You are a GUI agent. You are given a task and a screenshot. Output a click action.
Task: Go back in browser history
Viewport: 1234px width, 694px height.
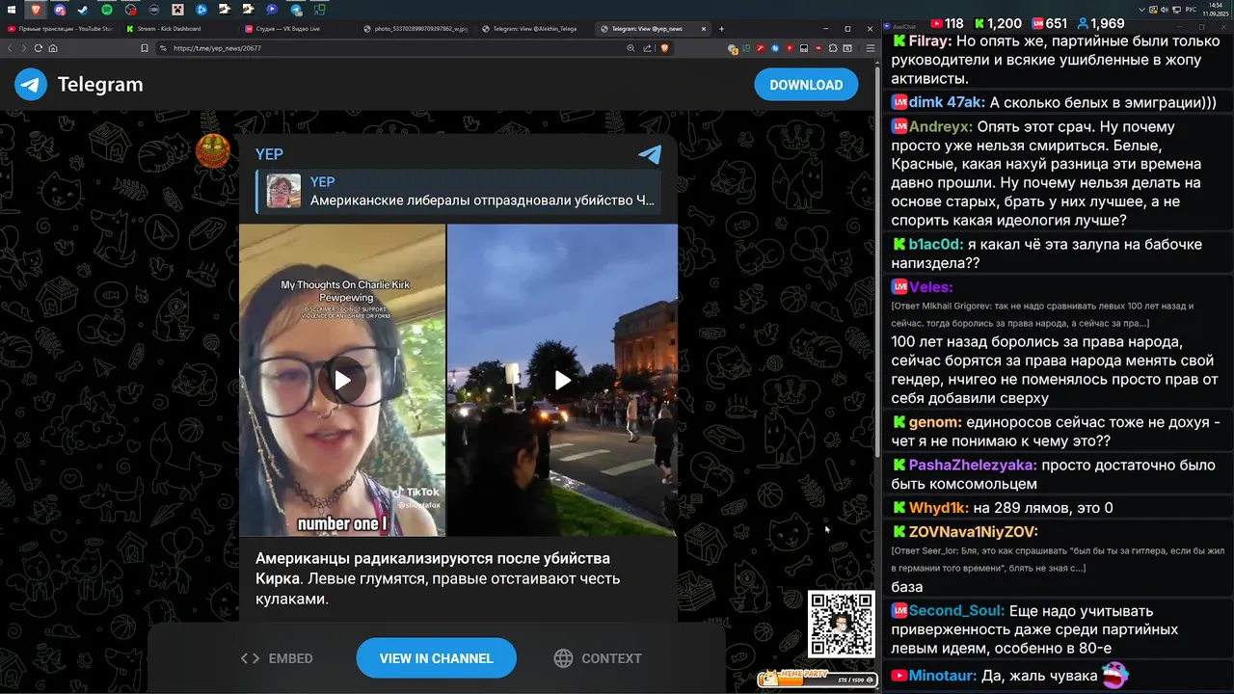10,48
